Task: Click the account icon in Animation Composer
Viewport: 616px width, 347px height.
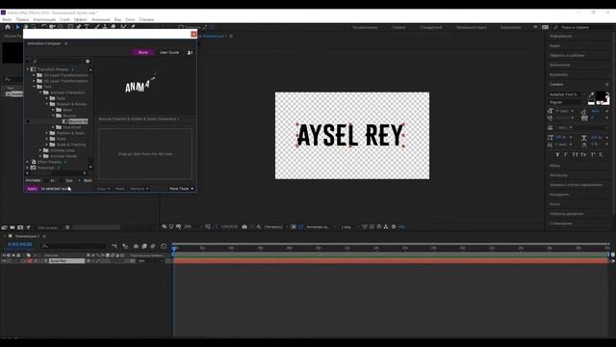Action: tap(190, 52)
